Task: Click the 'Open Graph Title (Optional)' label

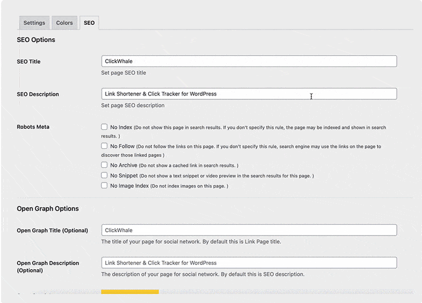Action: 52,231
